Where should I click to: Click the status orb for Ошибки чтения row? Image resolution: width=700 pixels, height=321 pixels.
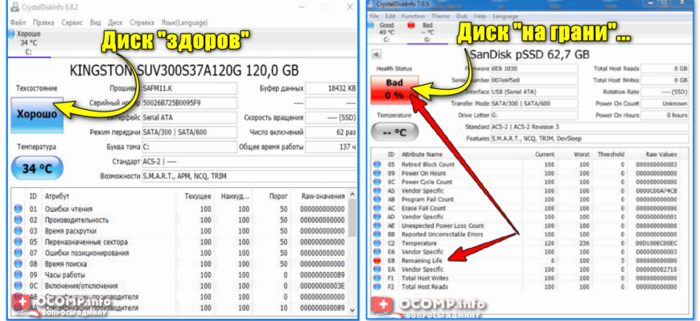click(x=19, y=209)
